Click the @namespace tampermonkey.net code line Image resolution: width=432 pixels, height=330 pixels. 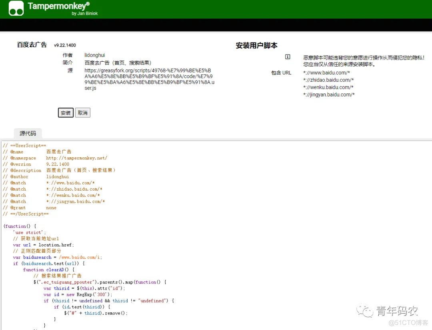tap(55, 158)
